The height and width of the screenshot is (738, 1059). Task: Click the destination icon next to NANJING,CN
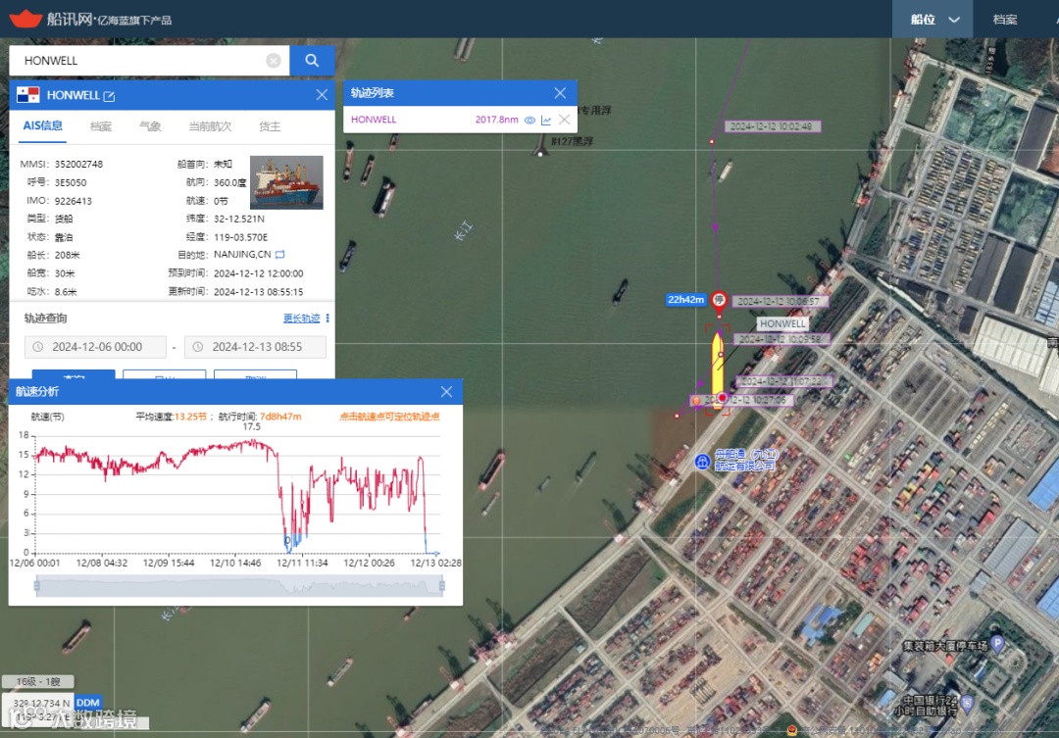pos(279,255)
